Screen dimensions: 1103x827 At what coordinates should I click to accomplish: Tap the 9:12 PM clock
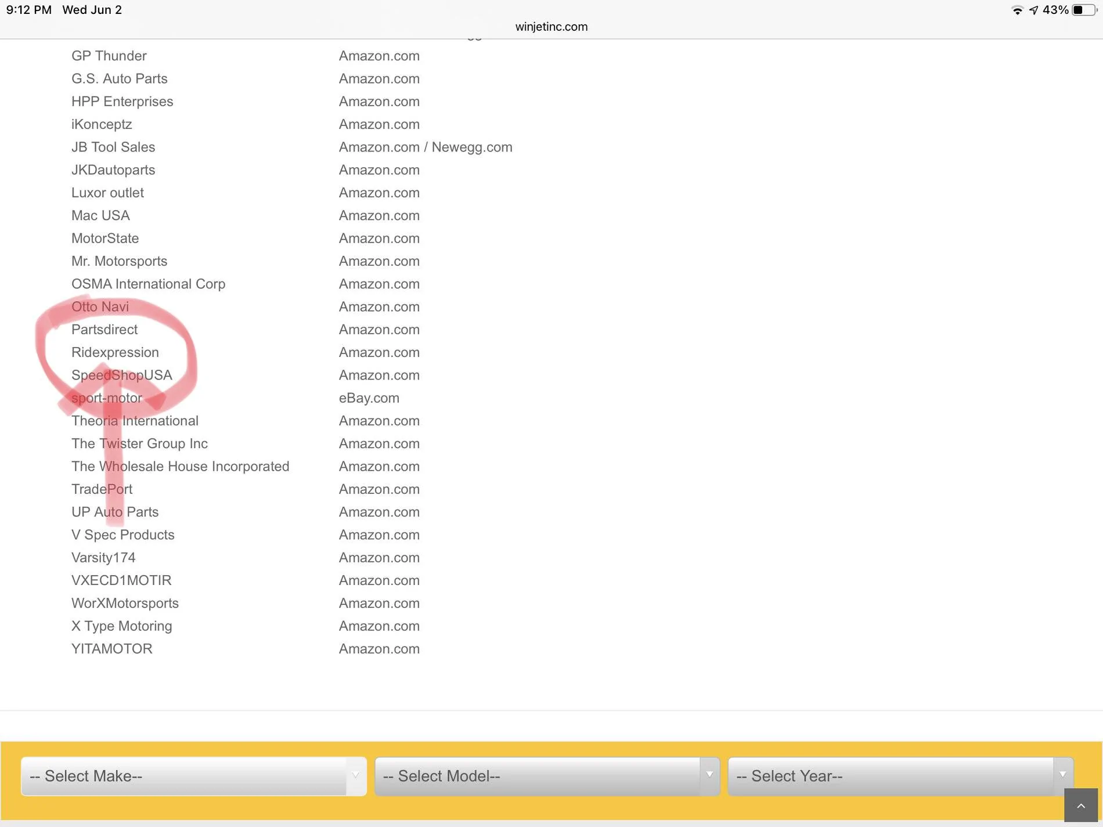coord(29,10)
